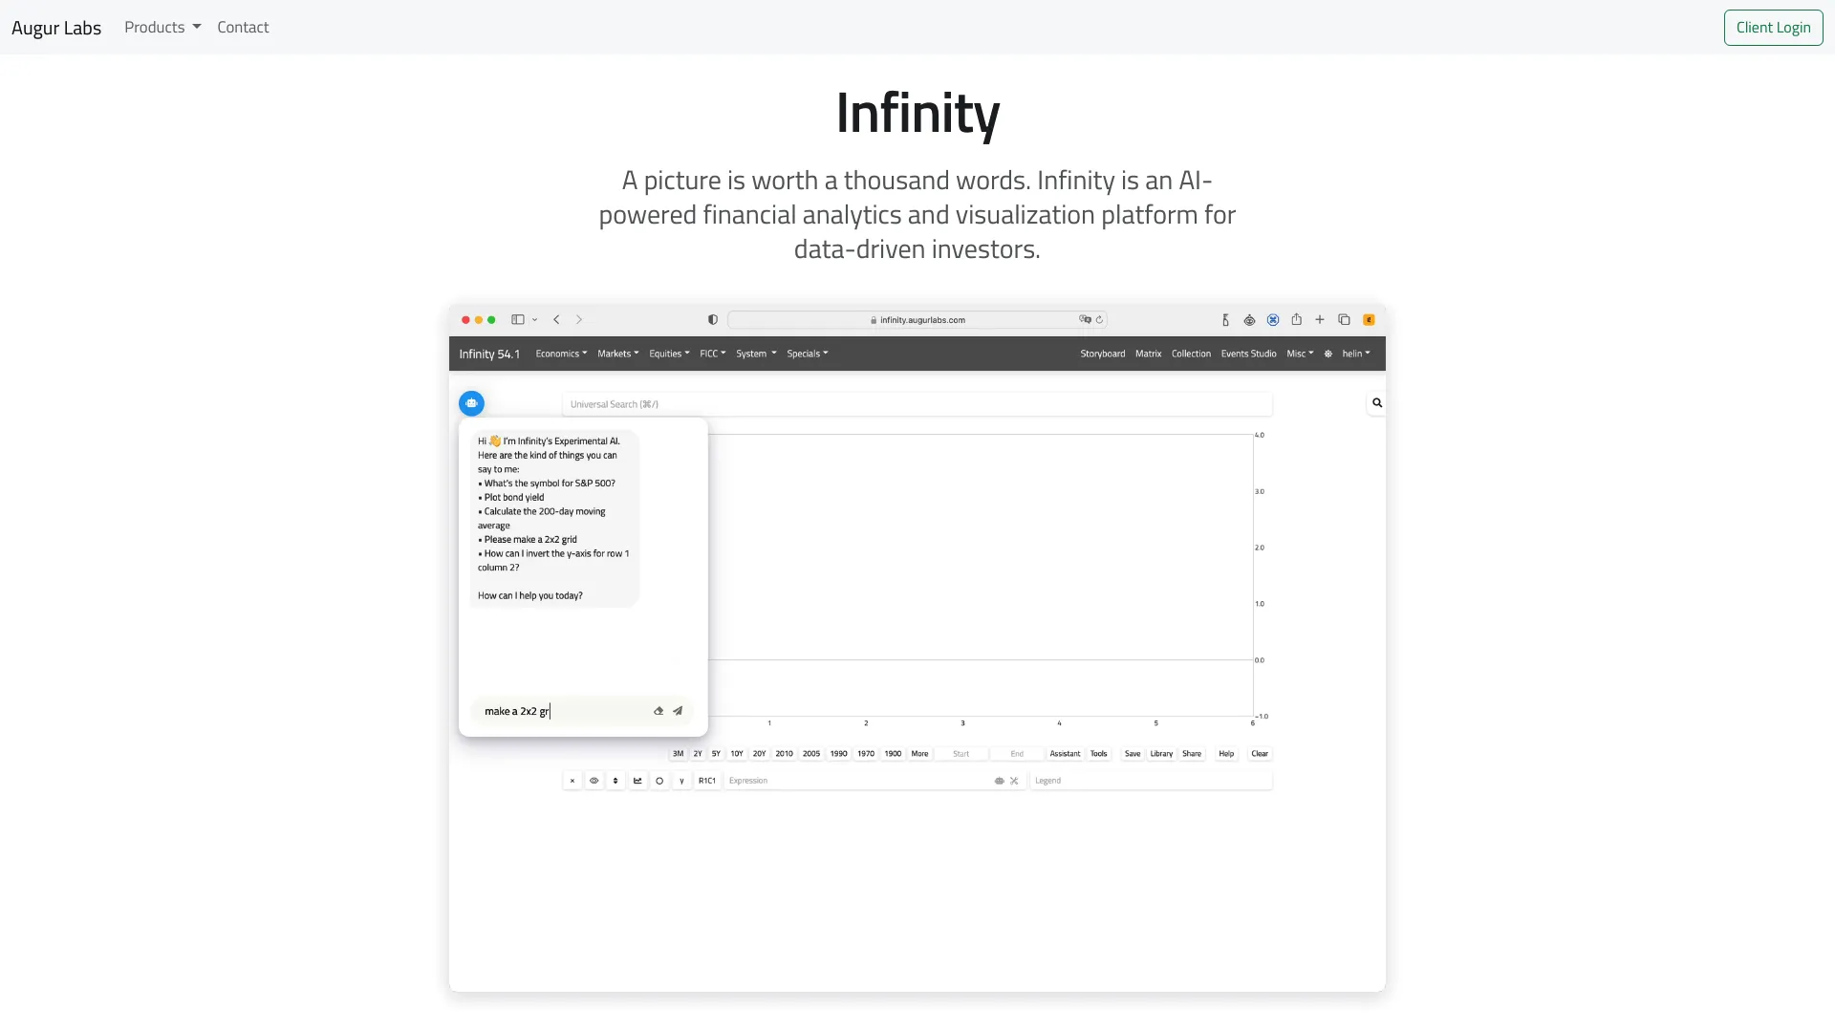Open the Infinity AI chat robot icon
This screenshot has height=1032, width=1835.
471,402
